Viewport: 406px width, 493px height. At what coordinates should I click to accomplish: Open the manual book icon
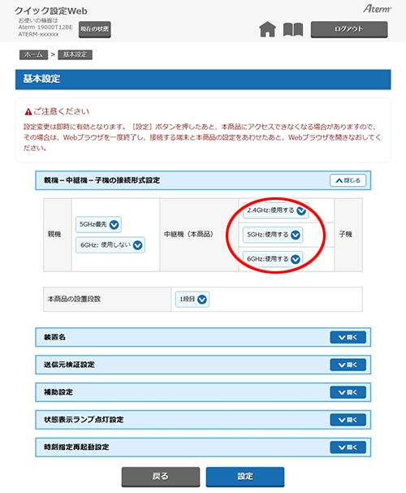click(x=293, y=29)
